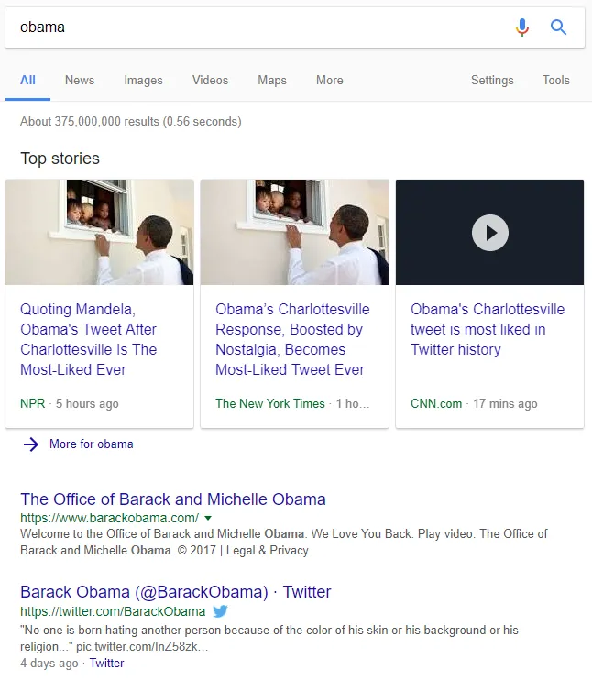Image resolution: width=592 pixels, height=680 pixels.
Task: Open the Barack Obama Twitter result title
Action: point(176,592)
